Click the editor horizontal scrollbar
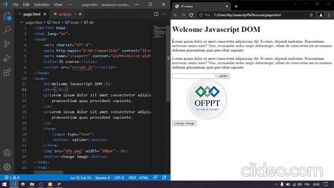334x188 pixels. pos(49,172)
